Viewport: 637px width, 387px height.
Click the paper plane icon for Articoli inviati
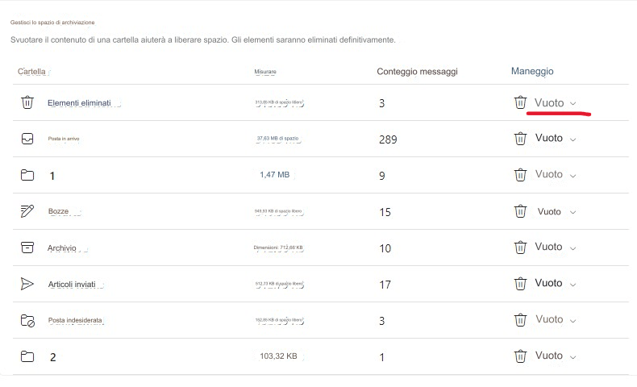coord(27,284)
